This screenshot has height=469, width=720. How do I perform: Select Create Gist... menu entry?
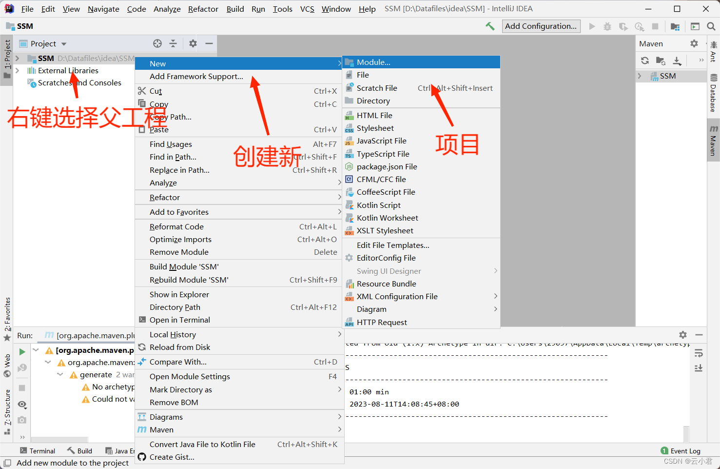[x=239, y=457]
